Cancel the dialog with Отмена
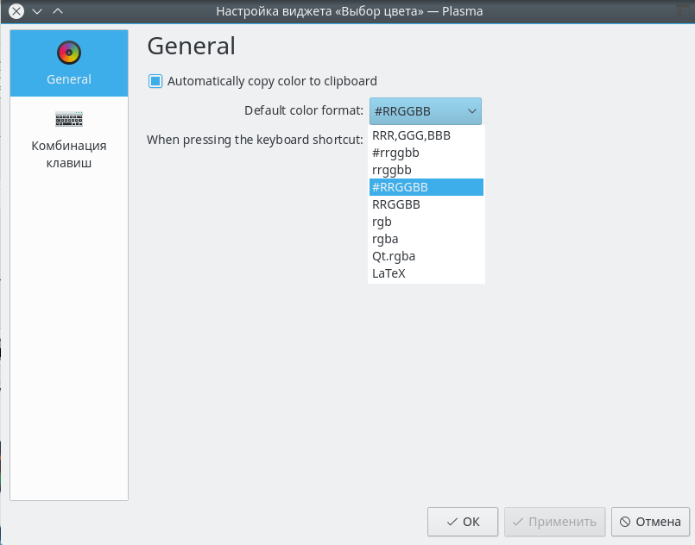 (x=650, y=522)
